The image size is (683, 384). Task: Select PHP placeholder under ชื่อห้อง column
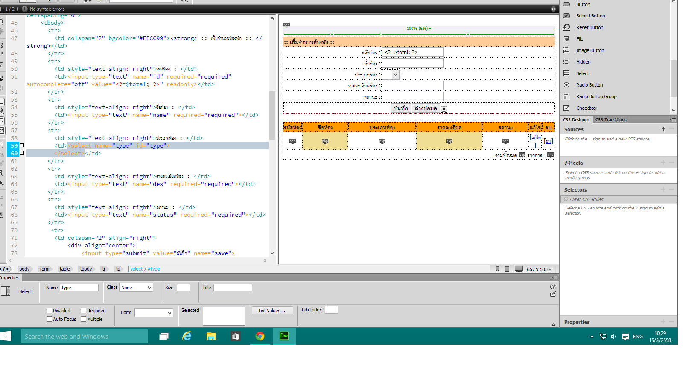point(325,141)
